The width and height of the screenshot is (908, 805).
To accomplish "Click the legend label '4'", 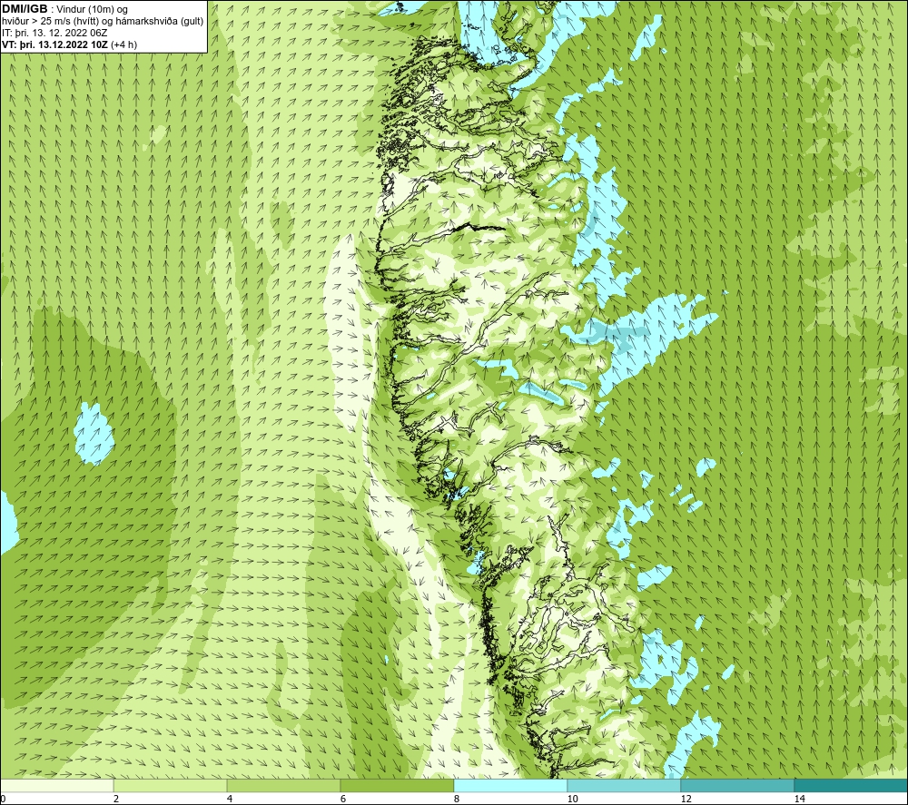I will point(230,799).
